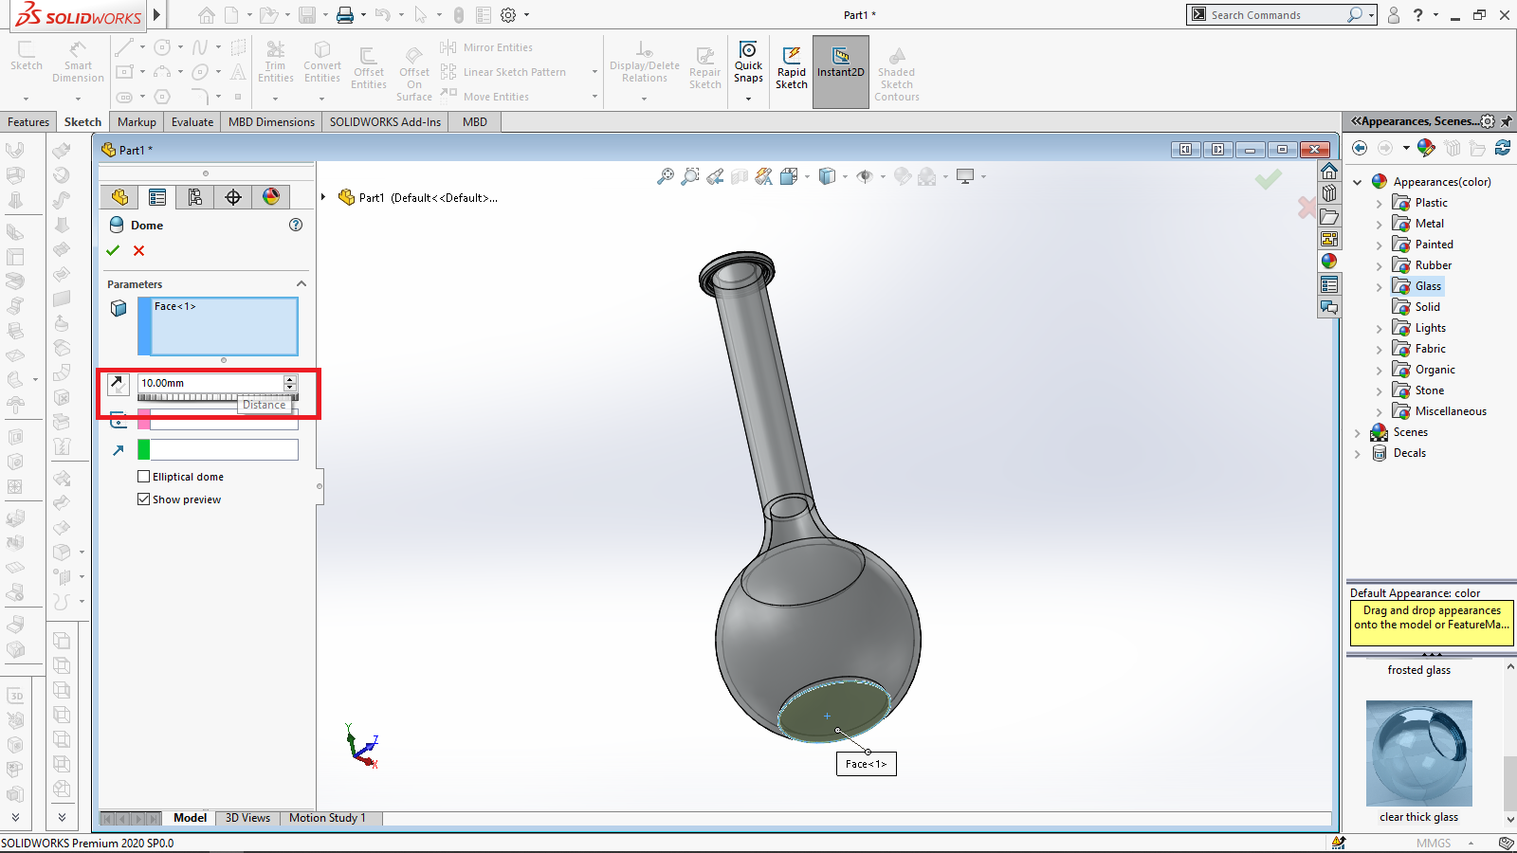The width and height of the screenshot is (1517, 853).
Task: Uncheck the Show preview checkbox
Action: click(144, 499)
